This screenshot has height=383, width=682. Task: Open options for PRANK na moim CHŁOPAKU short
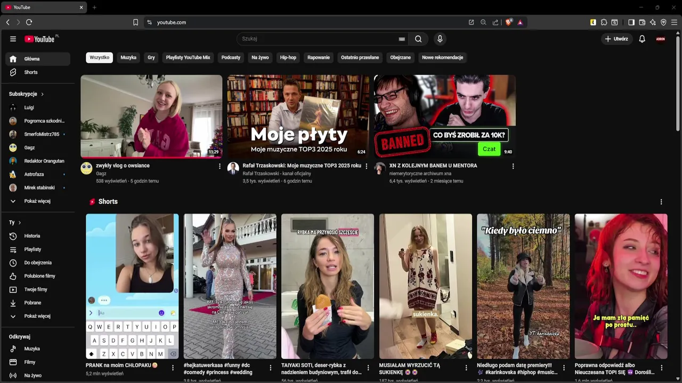coord(173,368)
